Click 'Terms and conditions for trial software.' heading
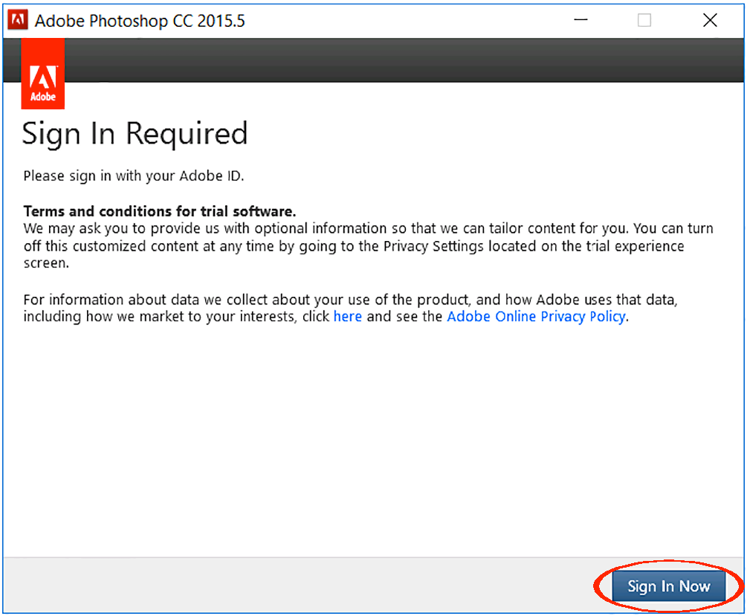 point(160,211)
